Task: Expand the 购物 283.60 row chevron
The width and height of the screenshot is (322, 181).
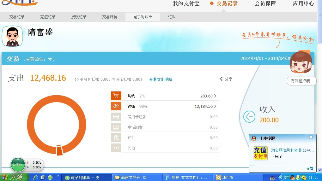Action: (x=215, y=96)
